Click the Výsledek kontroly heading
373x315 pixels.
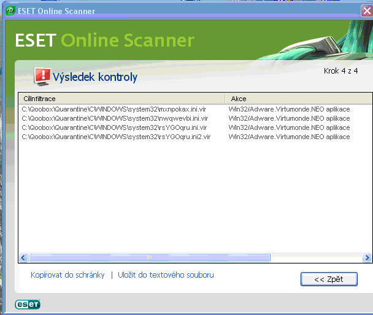[95, 77]
